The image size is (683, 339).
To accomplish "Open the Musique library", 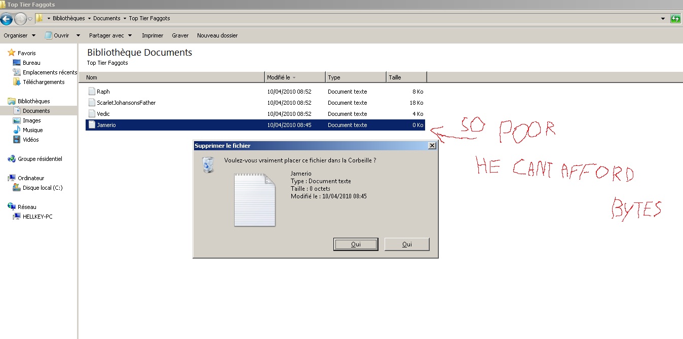I will point(32,130).
